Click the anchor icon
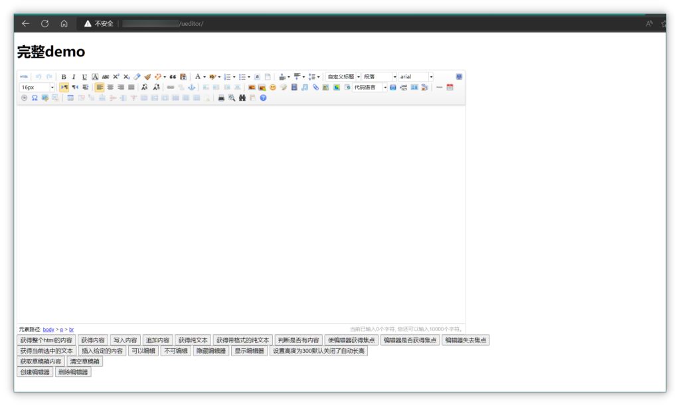This screenshot has height=406, width=680. 191,87
